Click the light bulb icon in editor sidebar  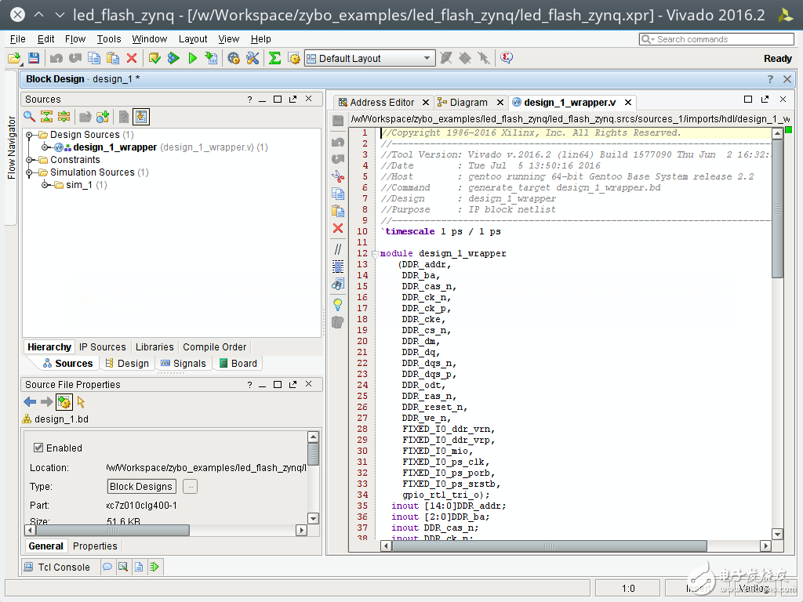coord(338,304)
